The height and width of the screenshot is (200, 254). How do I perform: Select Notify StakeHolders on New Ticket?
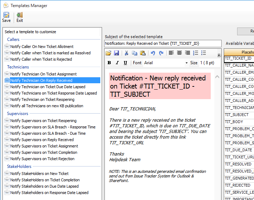click(x=39, y=174)
